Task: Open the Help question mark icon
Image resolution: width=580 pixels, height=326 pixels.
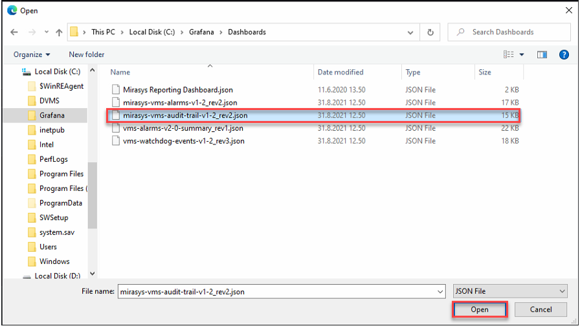Action: click(x=563, y=55)
